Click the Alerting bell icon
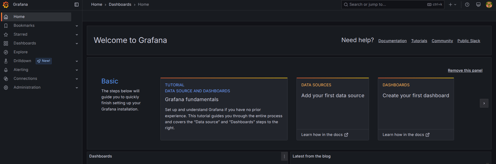 point(6,70)
